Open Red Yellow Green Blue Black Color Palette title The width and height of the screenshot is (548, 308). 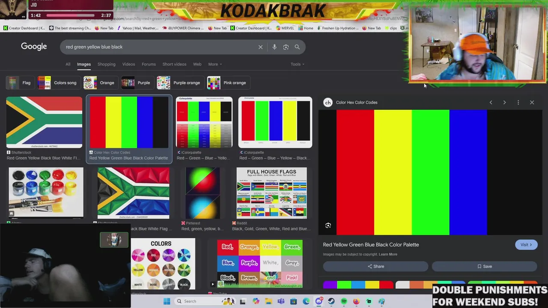click(371, 245)
